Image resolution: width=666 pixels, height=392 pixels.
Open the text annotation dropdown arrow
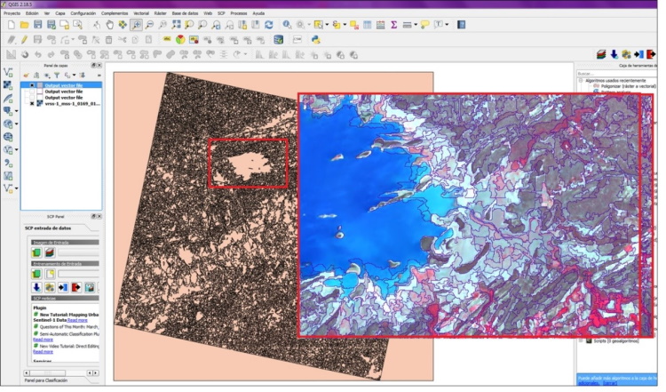click(x=448, y=25)
